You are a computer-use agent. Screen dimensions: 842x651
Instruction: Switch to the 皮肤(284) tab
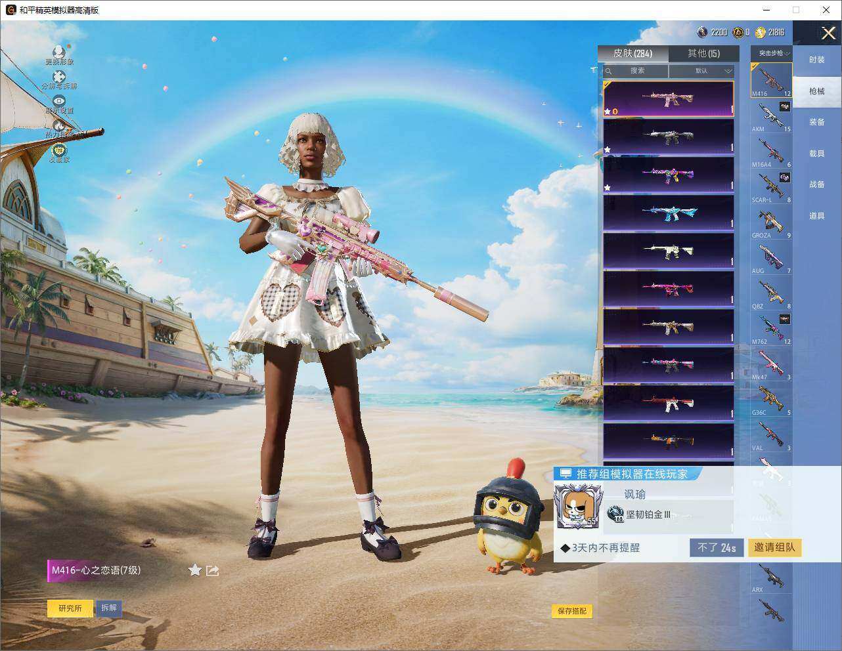click(633, 53)
